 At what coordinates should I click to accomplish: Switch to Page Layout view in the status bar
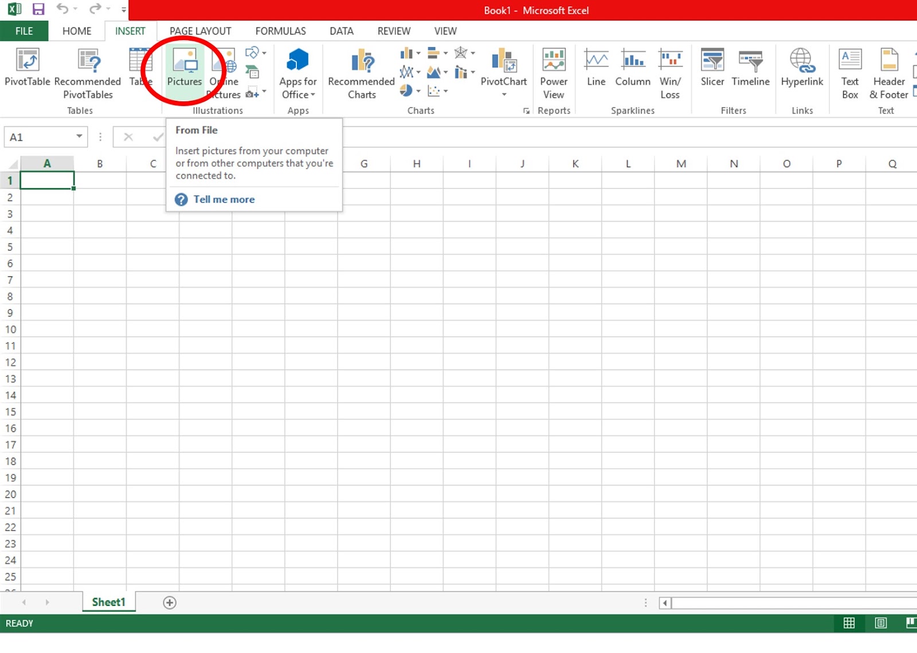pos(880,623)
